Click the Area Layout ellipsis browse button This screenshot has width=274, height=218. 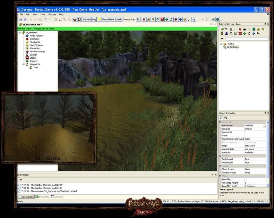(265, 125)
